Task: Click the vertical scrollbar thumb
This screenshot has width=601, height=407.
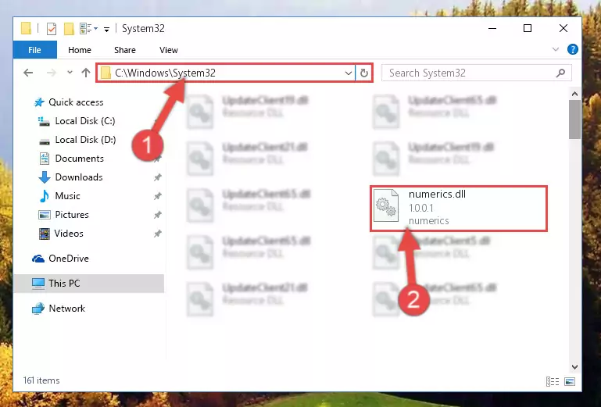Action: click(x=574, y=120)
